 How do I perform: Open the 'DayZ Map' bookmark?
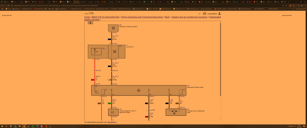click(220, 9)
